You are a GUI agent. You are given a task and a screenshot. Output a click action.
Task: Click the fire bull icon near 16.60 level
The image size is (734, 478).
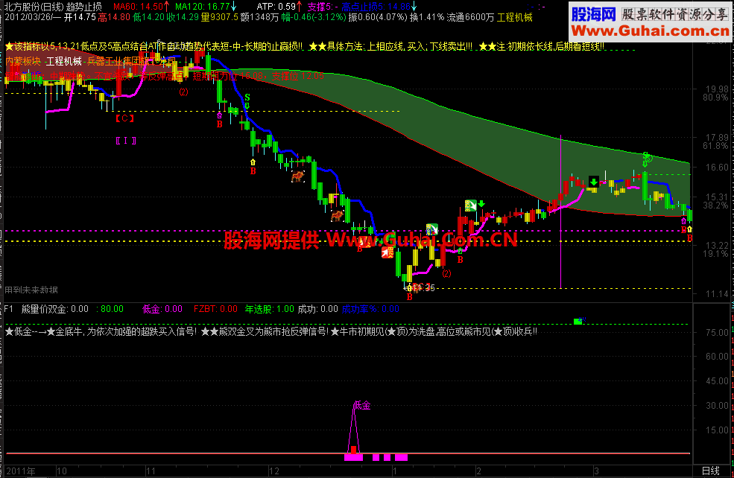(x=298, y=176)
